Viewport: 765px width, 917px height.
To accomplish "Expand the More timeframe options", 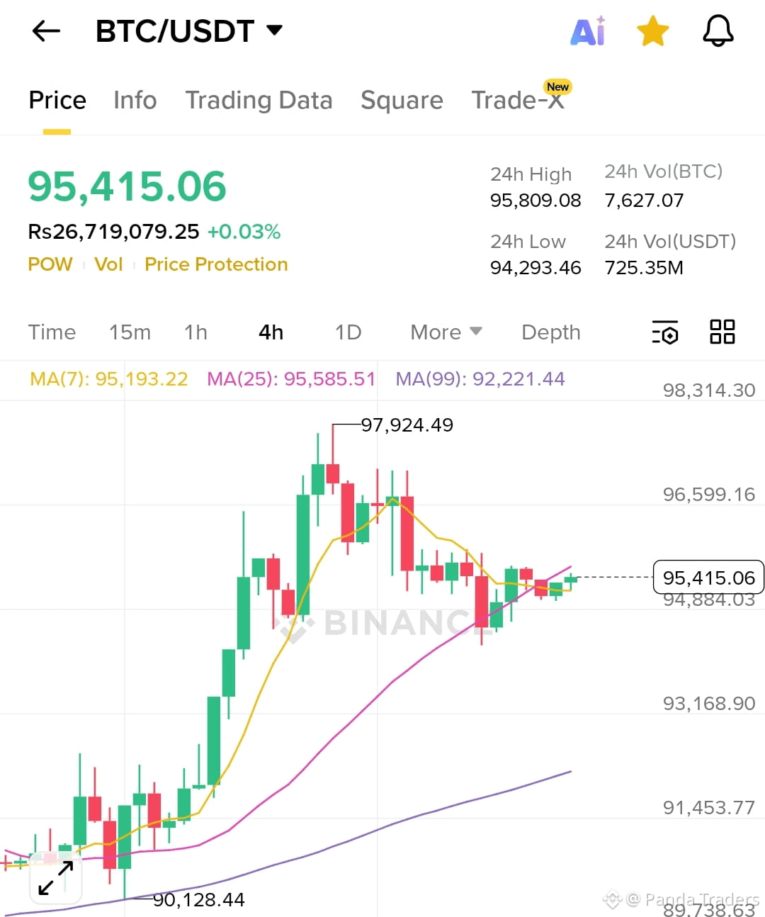I will (445, 332).
